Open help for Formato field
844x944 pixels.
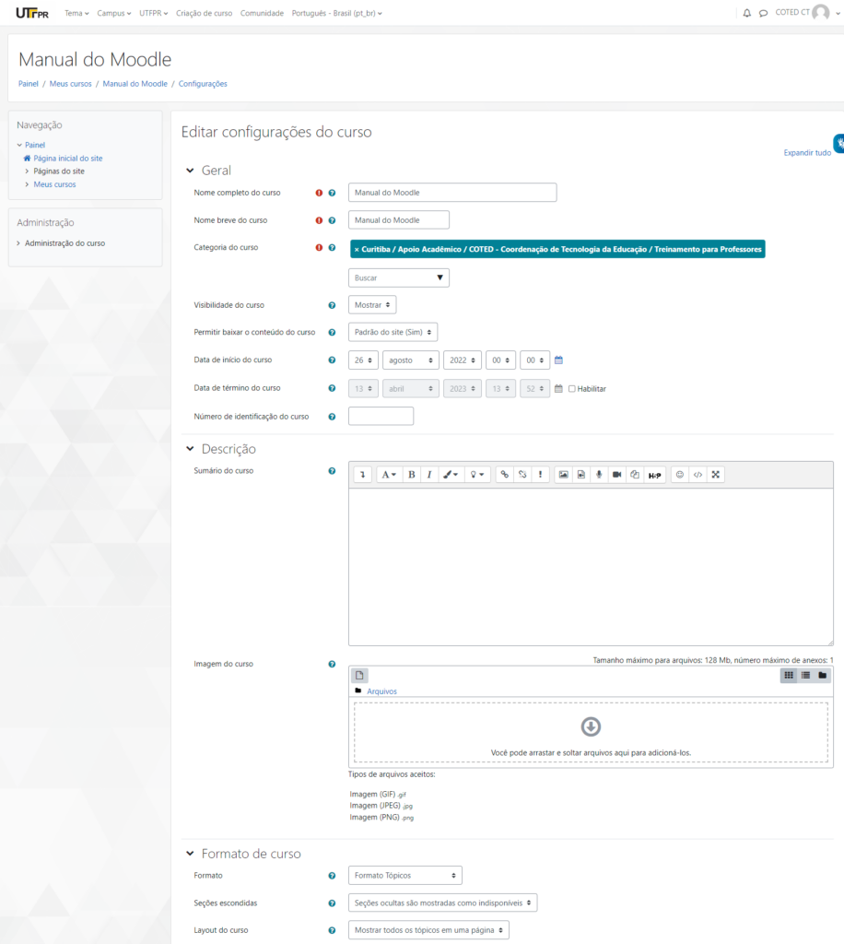332,876
